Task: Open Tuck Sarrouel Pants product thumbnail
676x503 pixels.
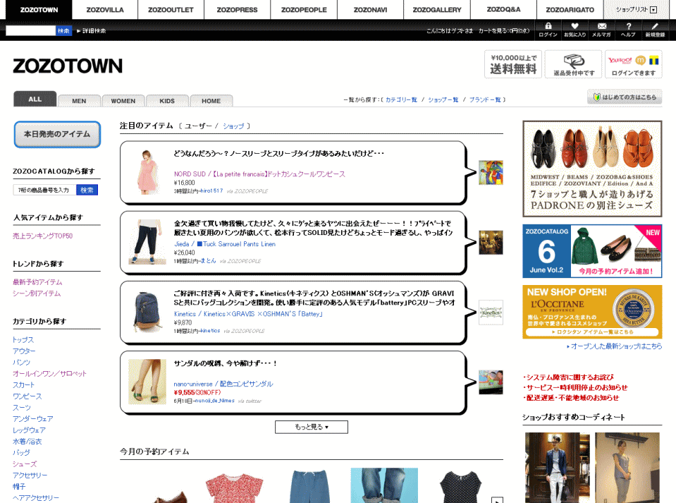Action: pyautogui.click(x=147, y=242)
